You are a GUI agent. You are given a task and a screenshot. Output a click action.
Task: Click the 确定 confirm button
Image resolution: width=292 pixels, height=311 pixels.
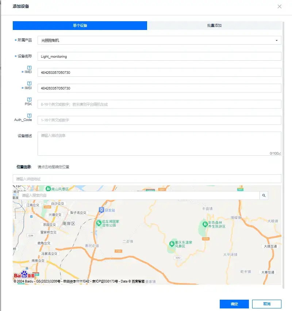[x=234, y=304]
